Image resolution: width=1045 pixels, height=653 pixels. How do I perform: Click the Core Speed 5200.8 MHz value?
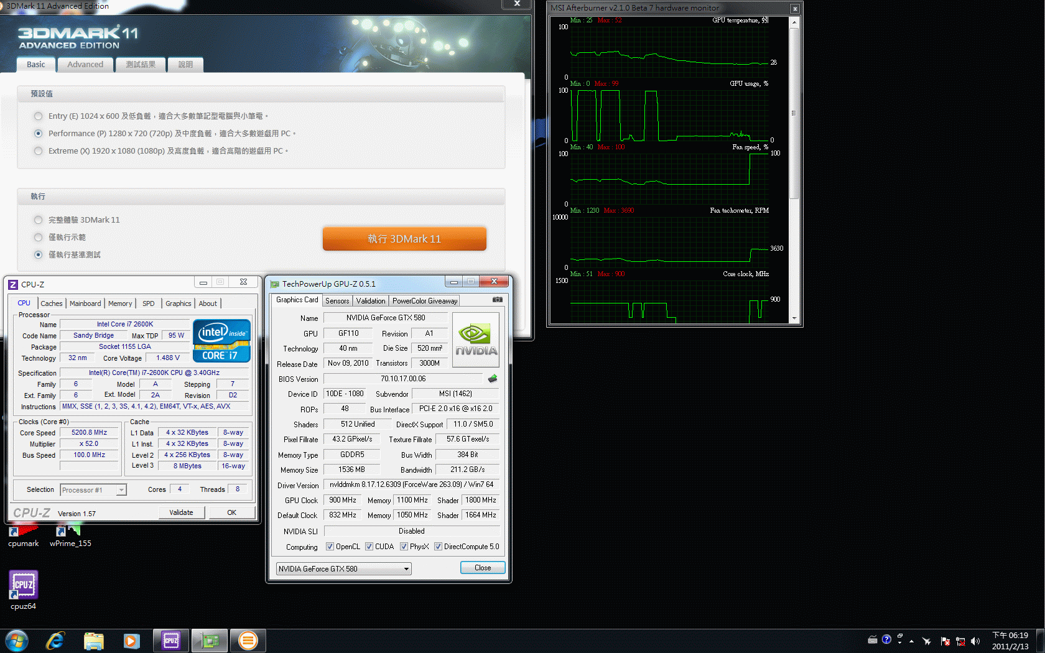click(89, 433)
